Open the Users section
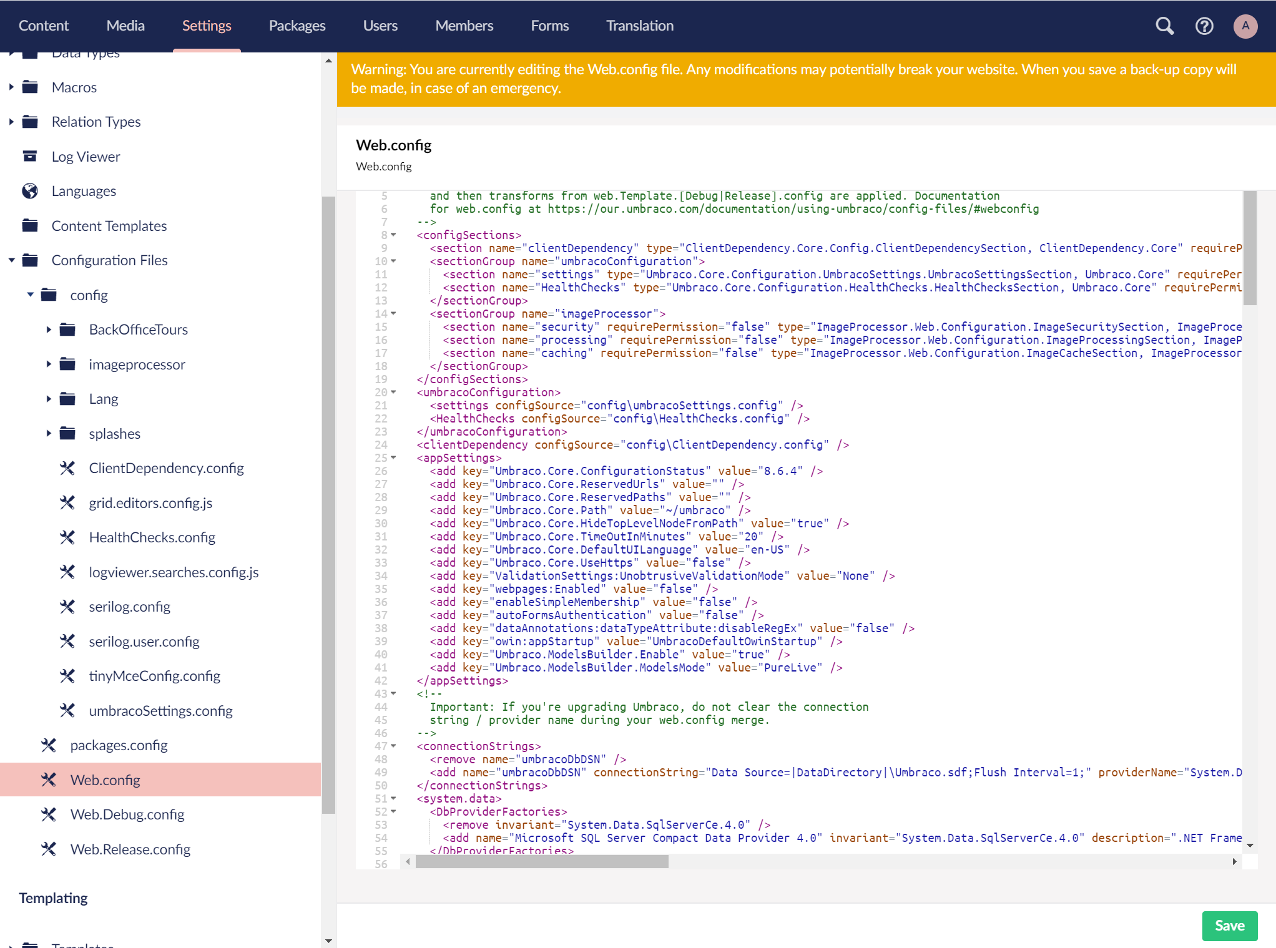This screenshot has width=1276, height=948. point(380,26)
